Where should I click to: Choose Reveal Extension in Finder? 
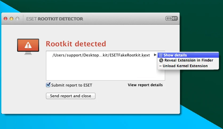(188, 60)
